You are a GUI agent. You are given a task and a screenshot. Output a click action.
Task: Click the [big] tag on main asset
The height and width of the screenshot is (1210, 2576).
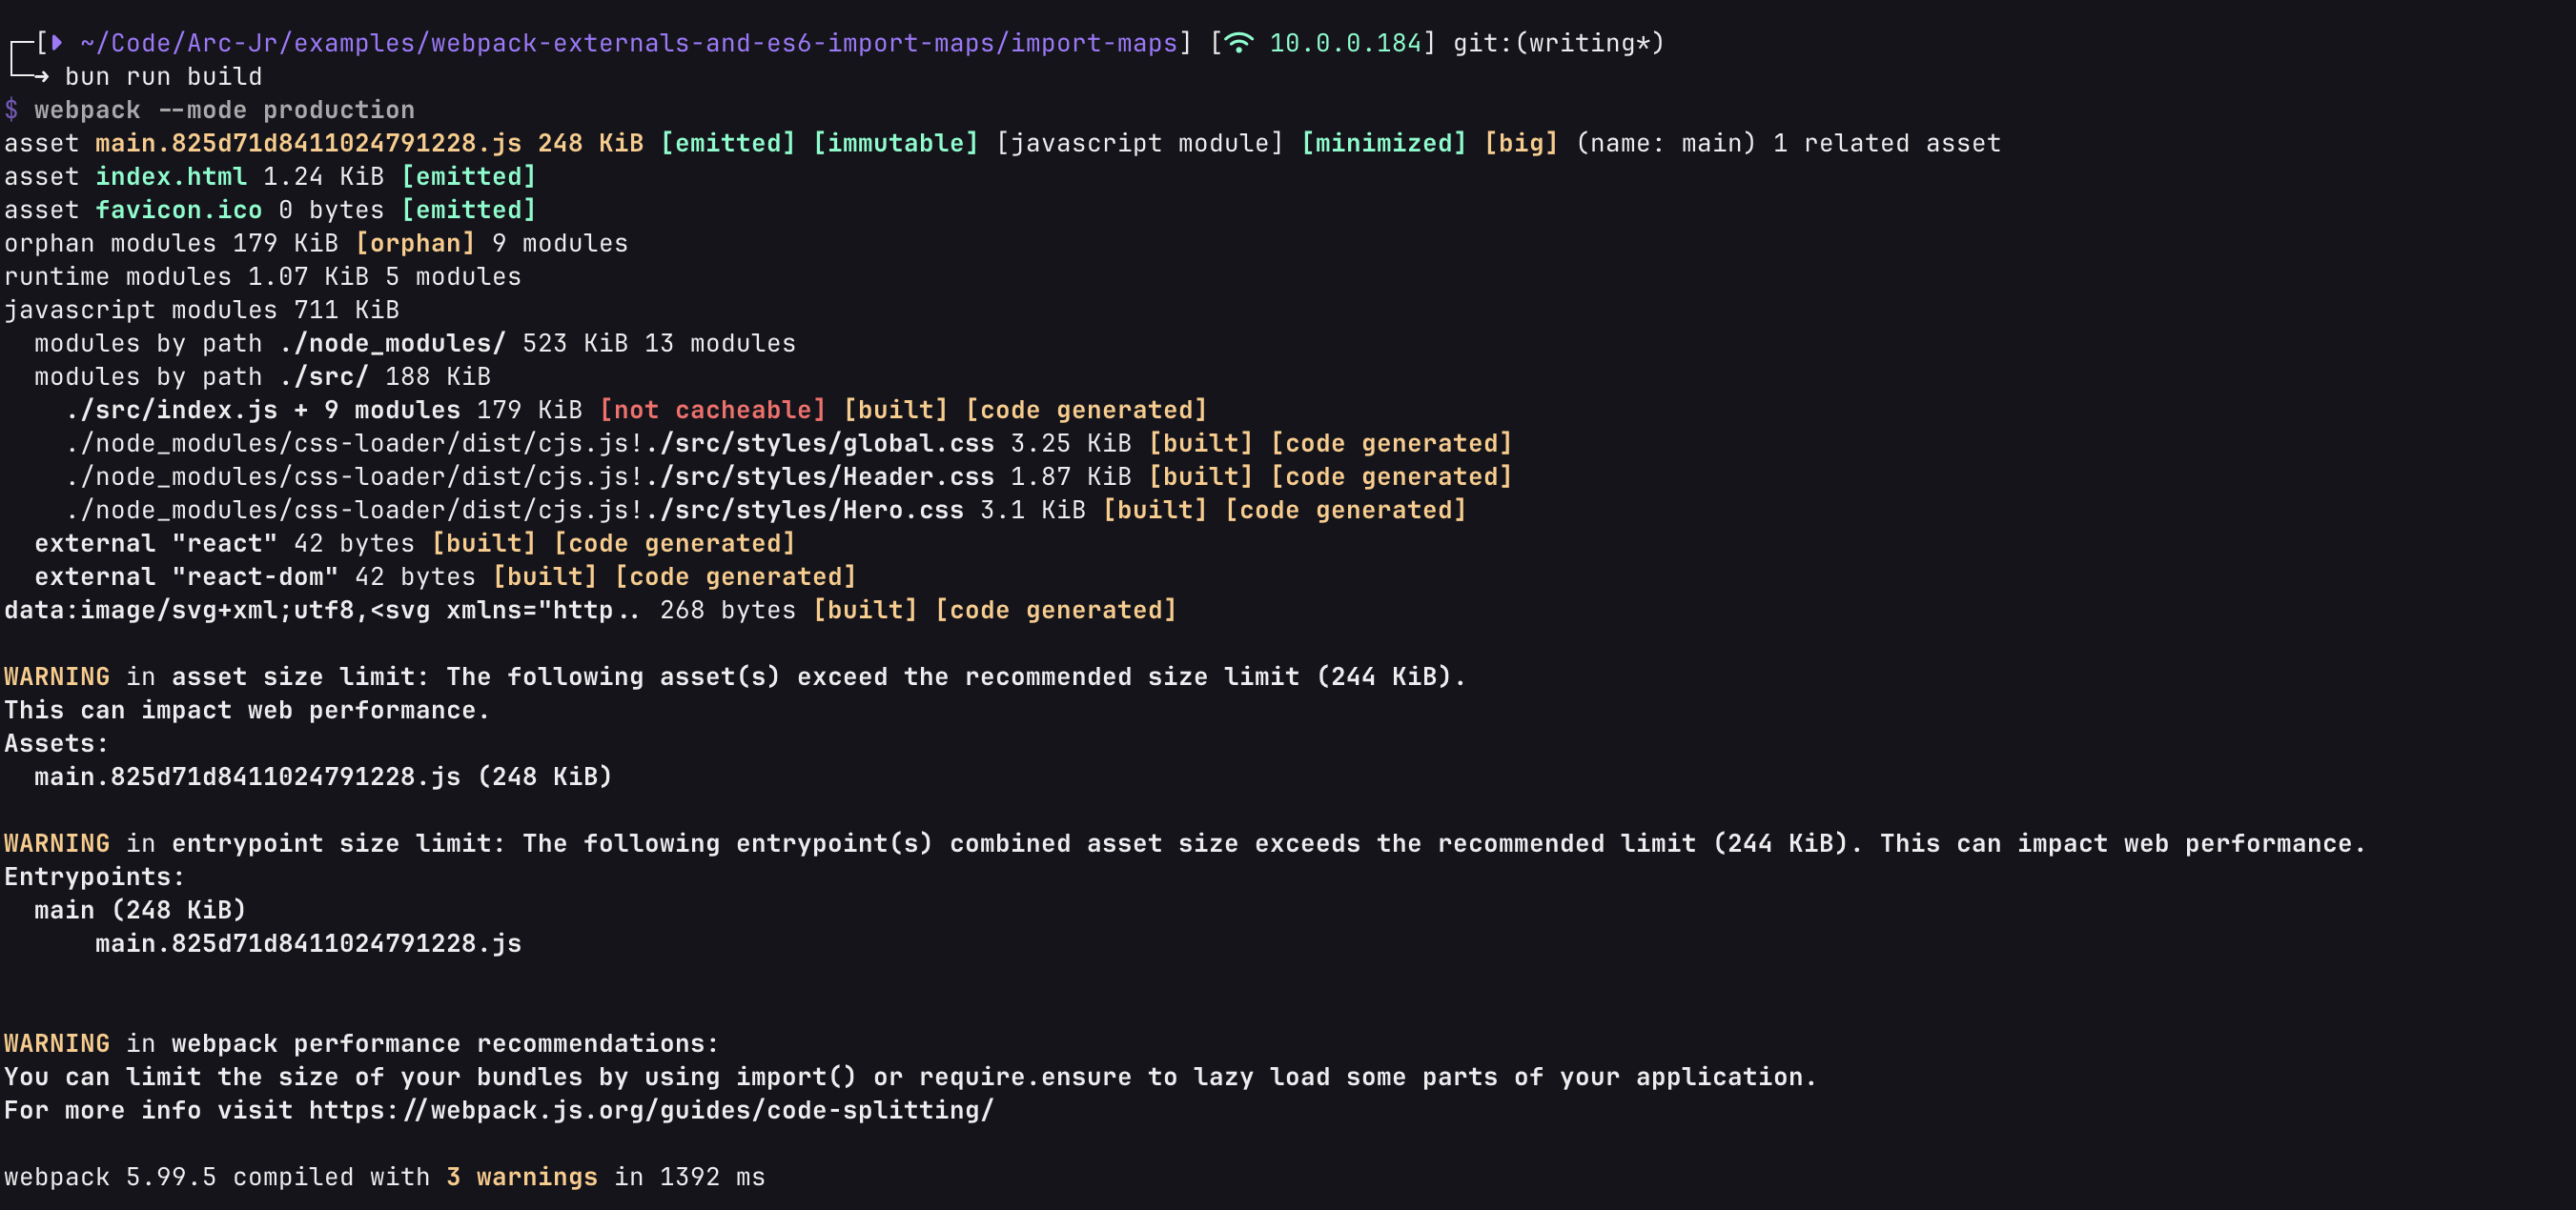point(1520,143)
